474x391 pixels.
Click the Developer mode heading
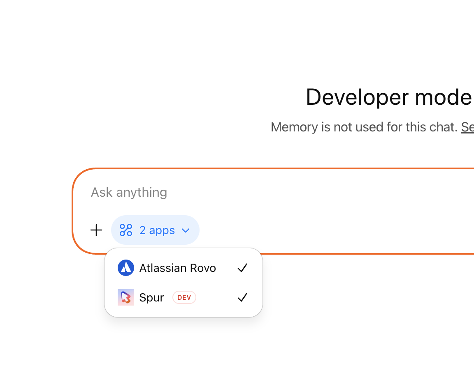[388, 97]
